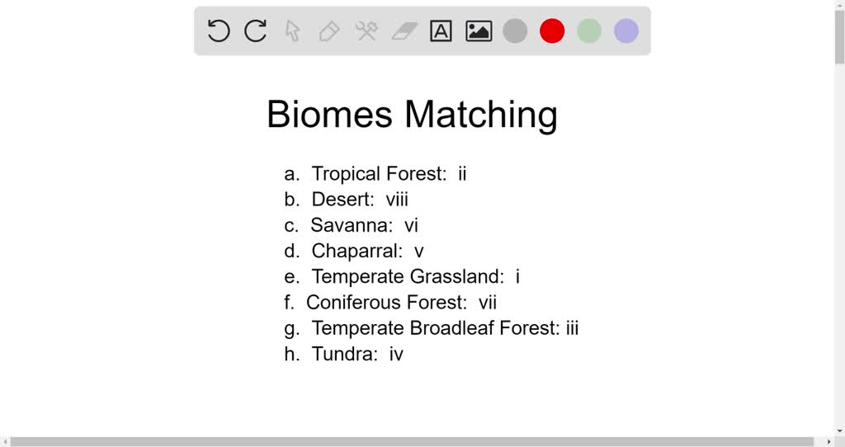This screenshot has height=447, width=845.
Task: Click the scroll left arrow
Action: [4, 442]
